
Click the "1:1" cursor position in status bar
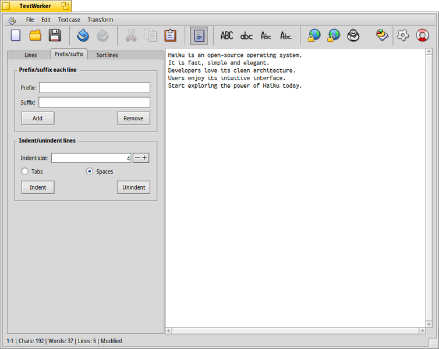pyautogui.click(x=10, y=341)
